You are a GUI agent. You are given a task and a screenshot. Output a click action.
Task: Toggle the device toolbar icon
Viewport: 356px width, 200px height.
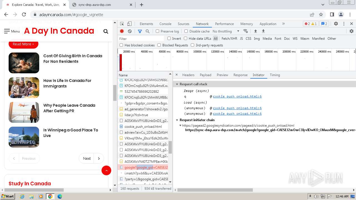(129, 24)
